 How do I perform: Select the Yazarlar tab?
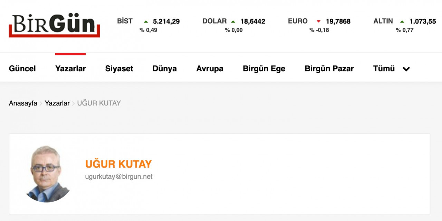click(70, 68)
